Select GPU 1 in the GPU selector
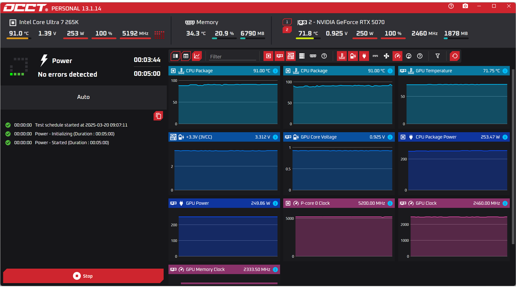The image size is (516, 289). point(287,22)
